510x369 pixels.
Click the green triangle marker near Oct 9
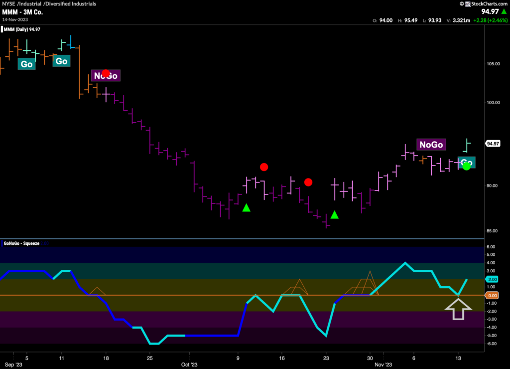[x=246, y=207]
